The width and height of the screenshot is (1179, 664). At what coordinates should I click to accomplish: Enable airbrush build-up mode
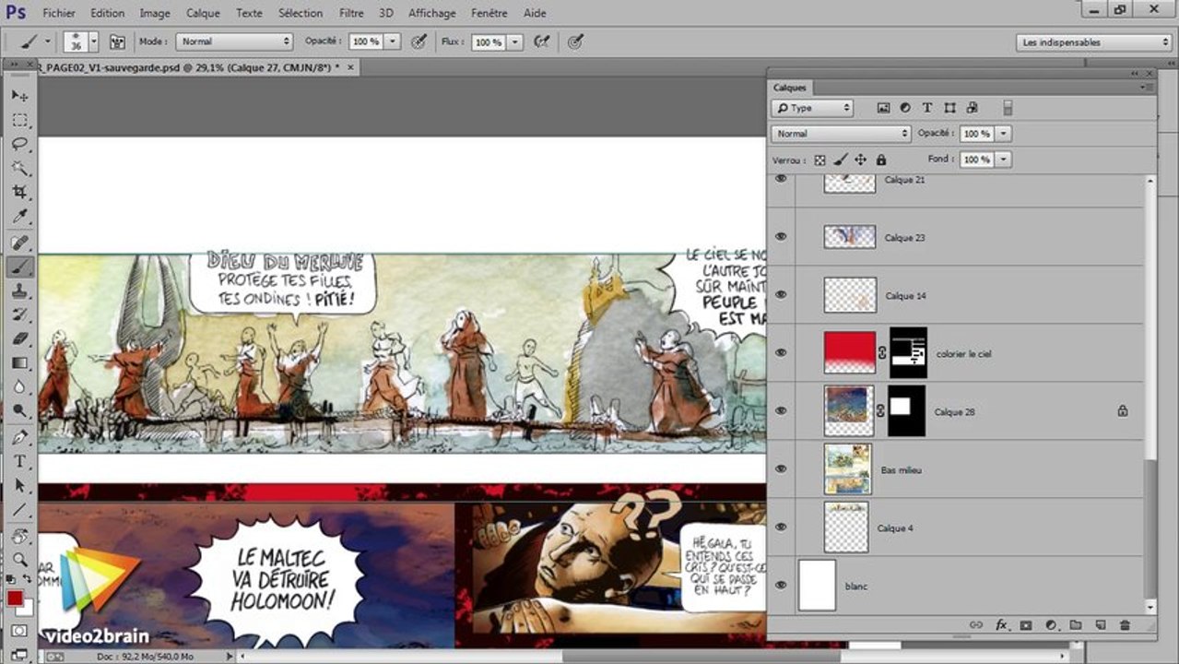542,41
